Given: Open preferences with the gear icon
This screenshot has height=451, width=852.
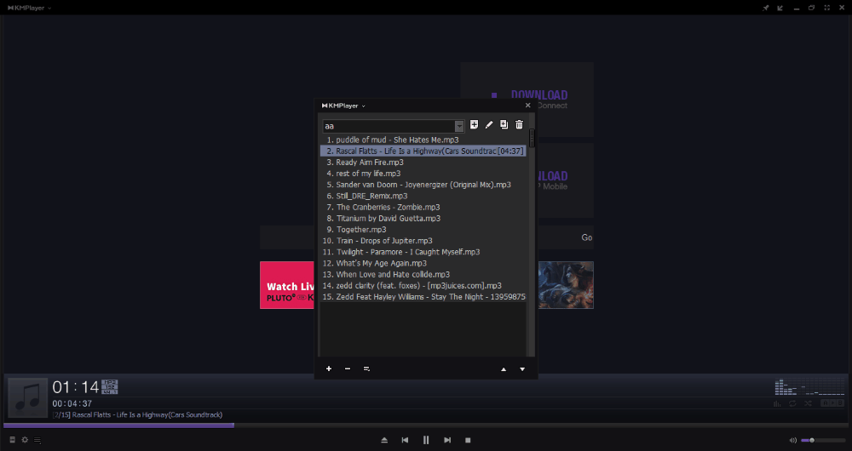Looking at the screenshot, I should point(25,440).
